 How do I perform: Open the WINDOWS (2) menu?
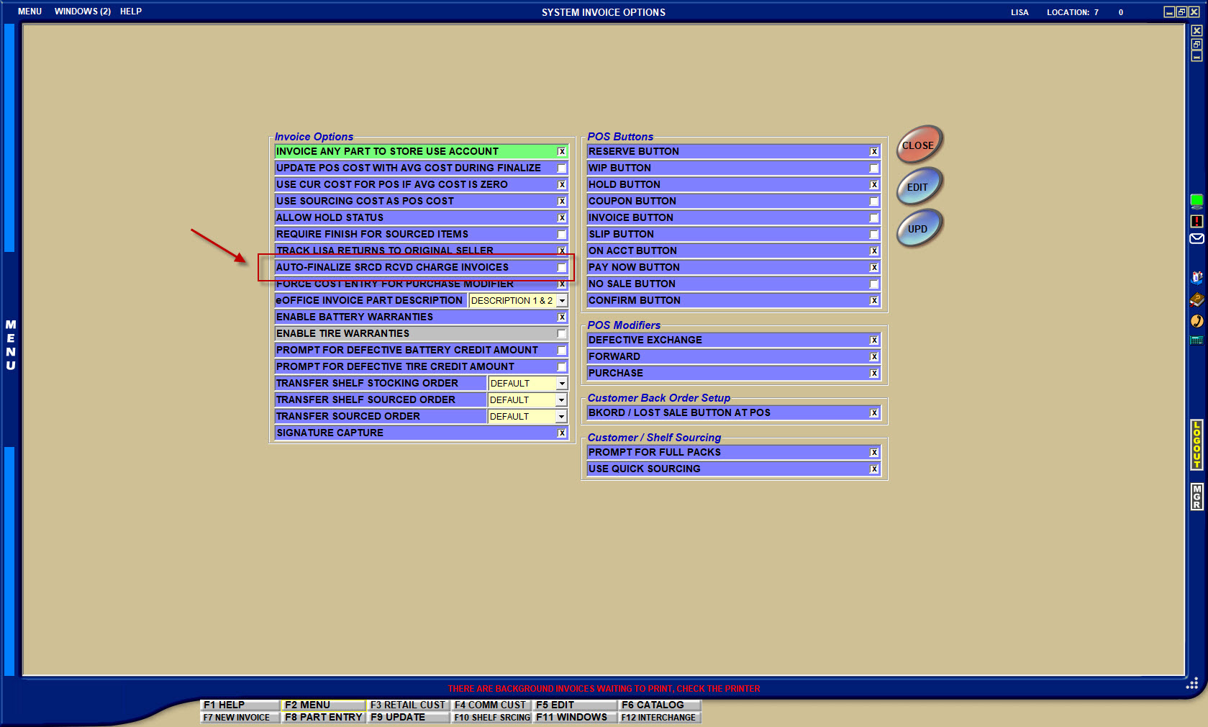[x=82, y=12]
